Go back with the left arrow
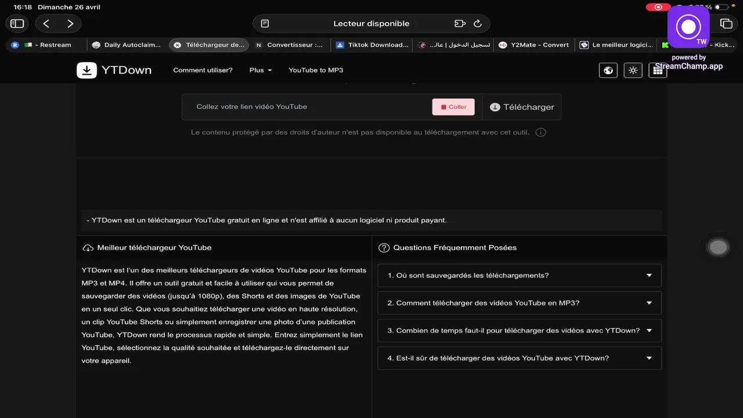 pos(46,24)
